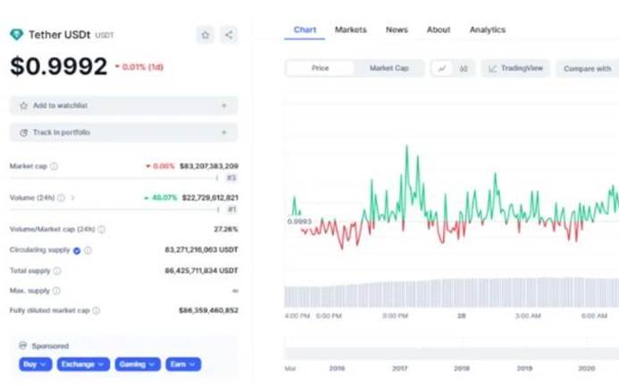
Task: Click the Sponsored label icon
Action: [x=23, y=346]
